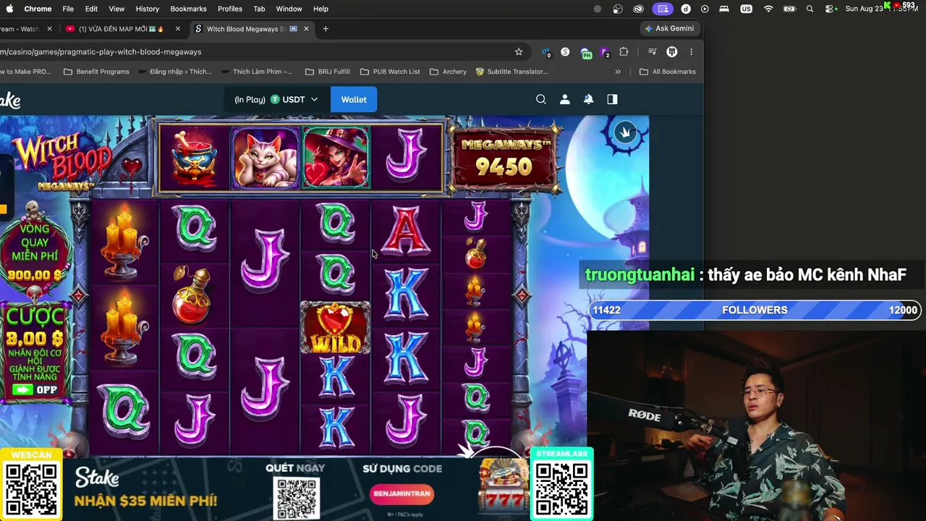
Task: Expand the In Play USDT currency dropdown
Action: [276, 99]
